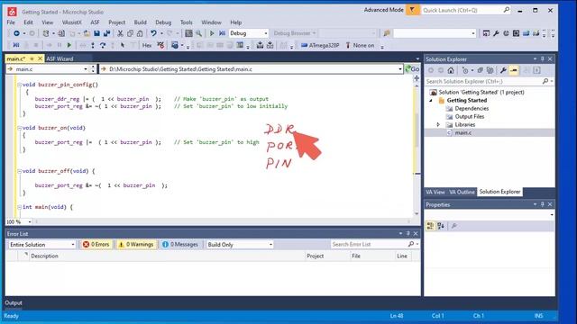Open the main.c scope dropdown in navigation bar
The height and width of the screenshot is (324, 577).
(x=86, y=69)
